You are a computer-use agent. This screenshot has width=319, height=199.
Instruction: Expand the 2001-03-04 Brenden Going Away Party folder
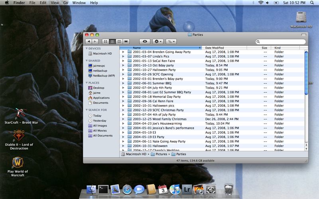pos(123,52)
